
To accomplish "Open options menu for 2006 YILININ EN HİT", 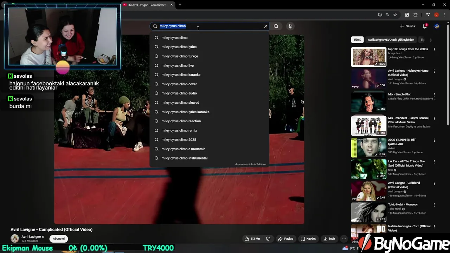I will [434, 140].
